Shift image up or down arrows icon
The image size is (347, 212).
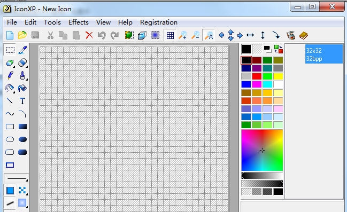click(230, 35)
